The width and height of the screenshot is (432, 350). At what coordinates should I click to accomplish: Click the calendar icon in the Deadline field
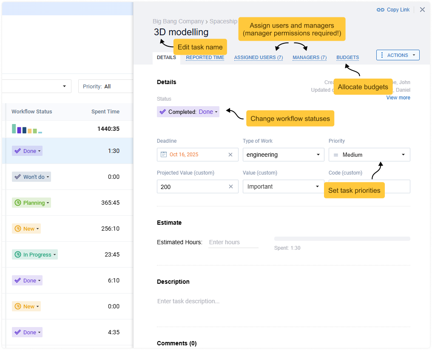pos(163,155)
